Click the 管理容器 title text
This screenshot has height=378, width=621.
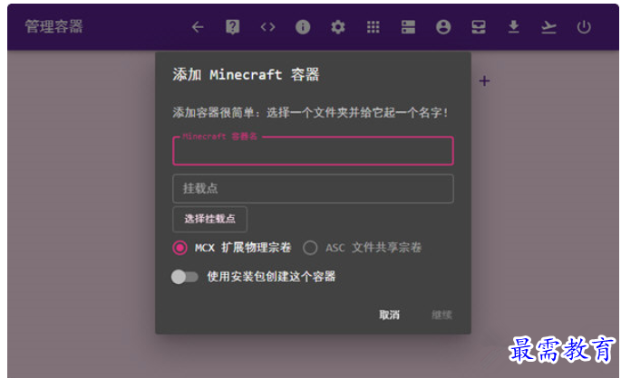coord(53,27)
